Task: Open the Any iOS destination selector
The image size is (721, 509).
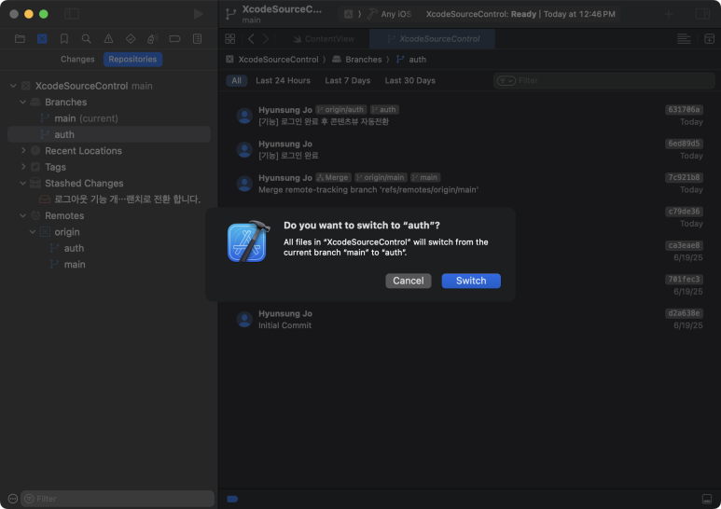Action: pyautogui.click(x=395, y=14)
